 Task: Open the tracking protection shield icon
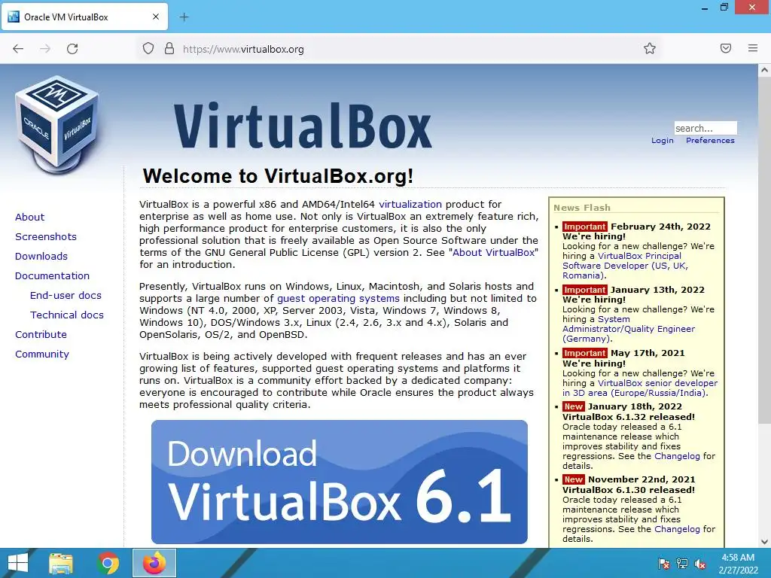click(x=148, y=48)
